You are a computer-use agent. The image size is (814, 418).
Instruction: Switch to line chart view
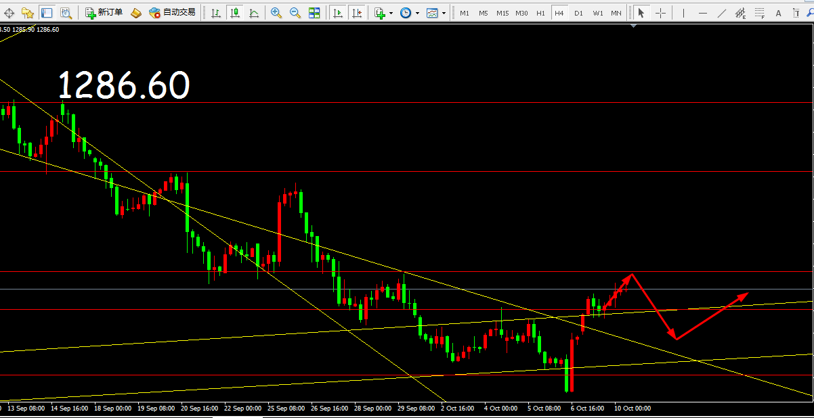(253, 12)
